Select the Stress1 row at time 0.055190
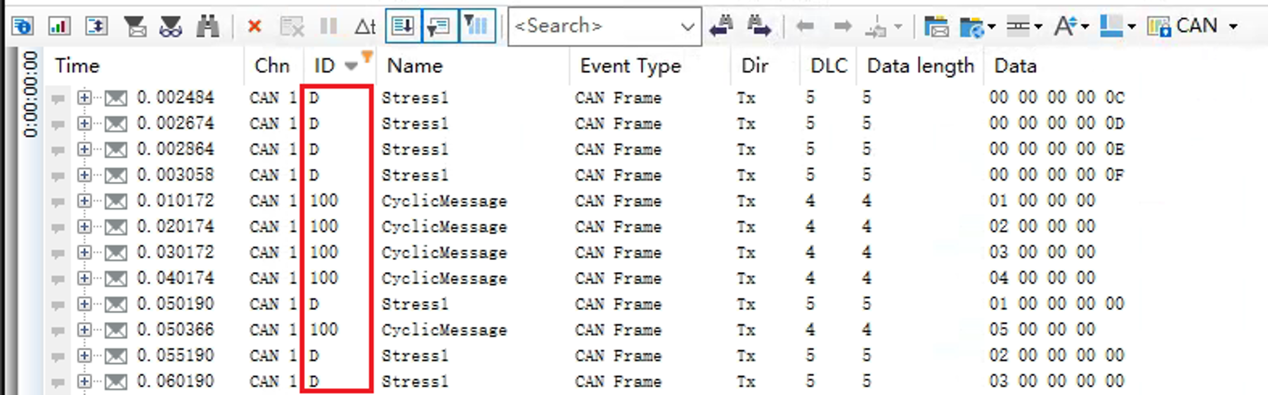Image resolution: width=1268 pixels, height=395 pixels. pyautogui.click(x=415, y=356)
